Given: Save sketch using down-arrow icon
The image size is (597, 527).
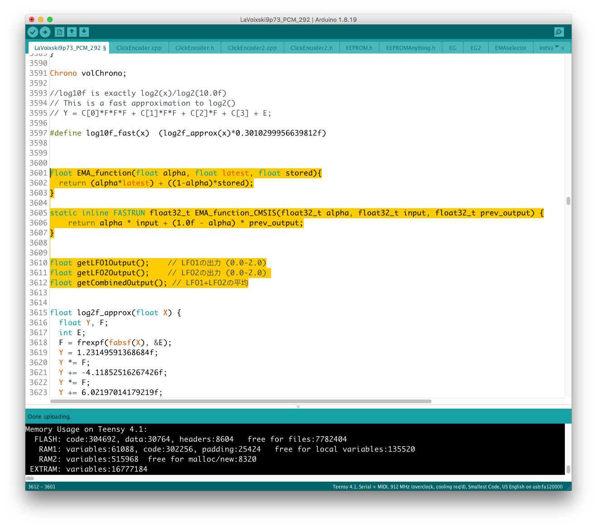Looking at the screenshot, I should click(84, 32).
